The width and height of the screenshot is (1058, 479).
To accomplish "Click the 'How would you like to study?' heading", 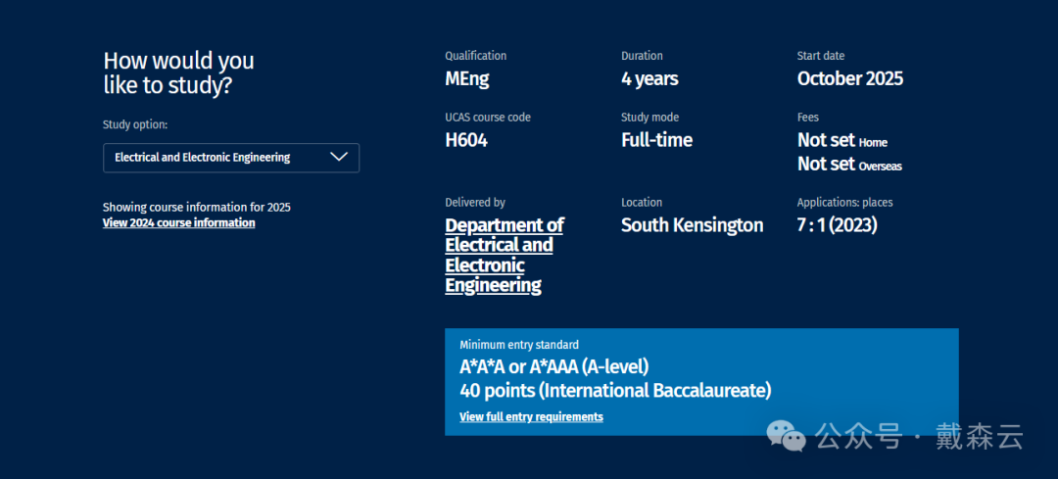I will 178,72.
